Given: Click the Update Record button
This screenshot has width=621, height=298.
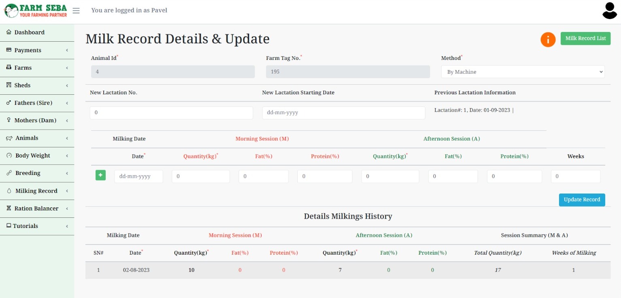Looking at the screenshot, I should pyautogui.click(x=582, y=200).
